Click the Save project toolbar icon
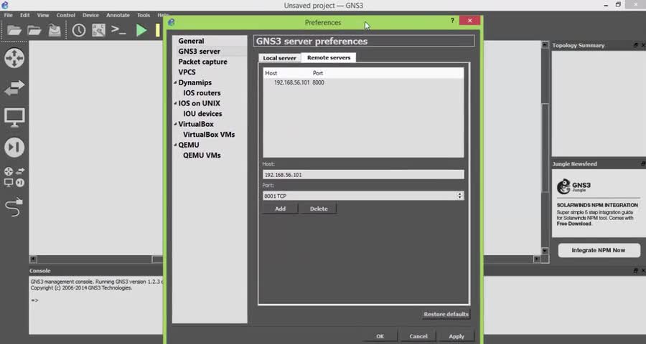 (55, 30)
